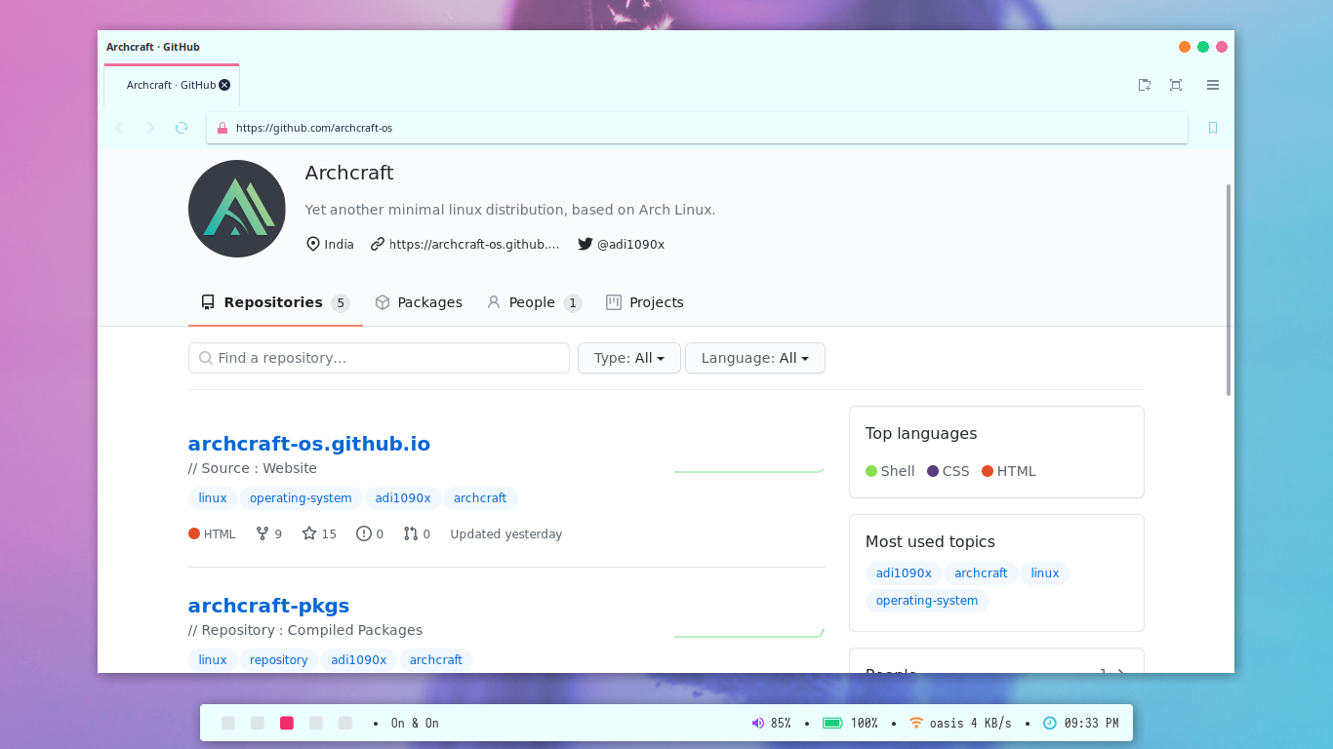The width and height of the screenshot is (1333, 749).
Task: Click the clock icon in panel
Action: tap(1050, 723)
